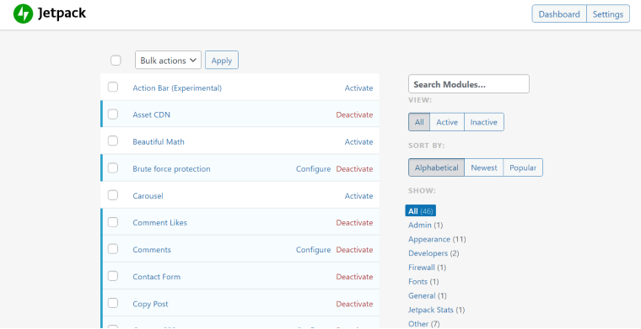Open the Copy Post module link
641x329 pixels.
(x=150, y=304)
